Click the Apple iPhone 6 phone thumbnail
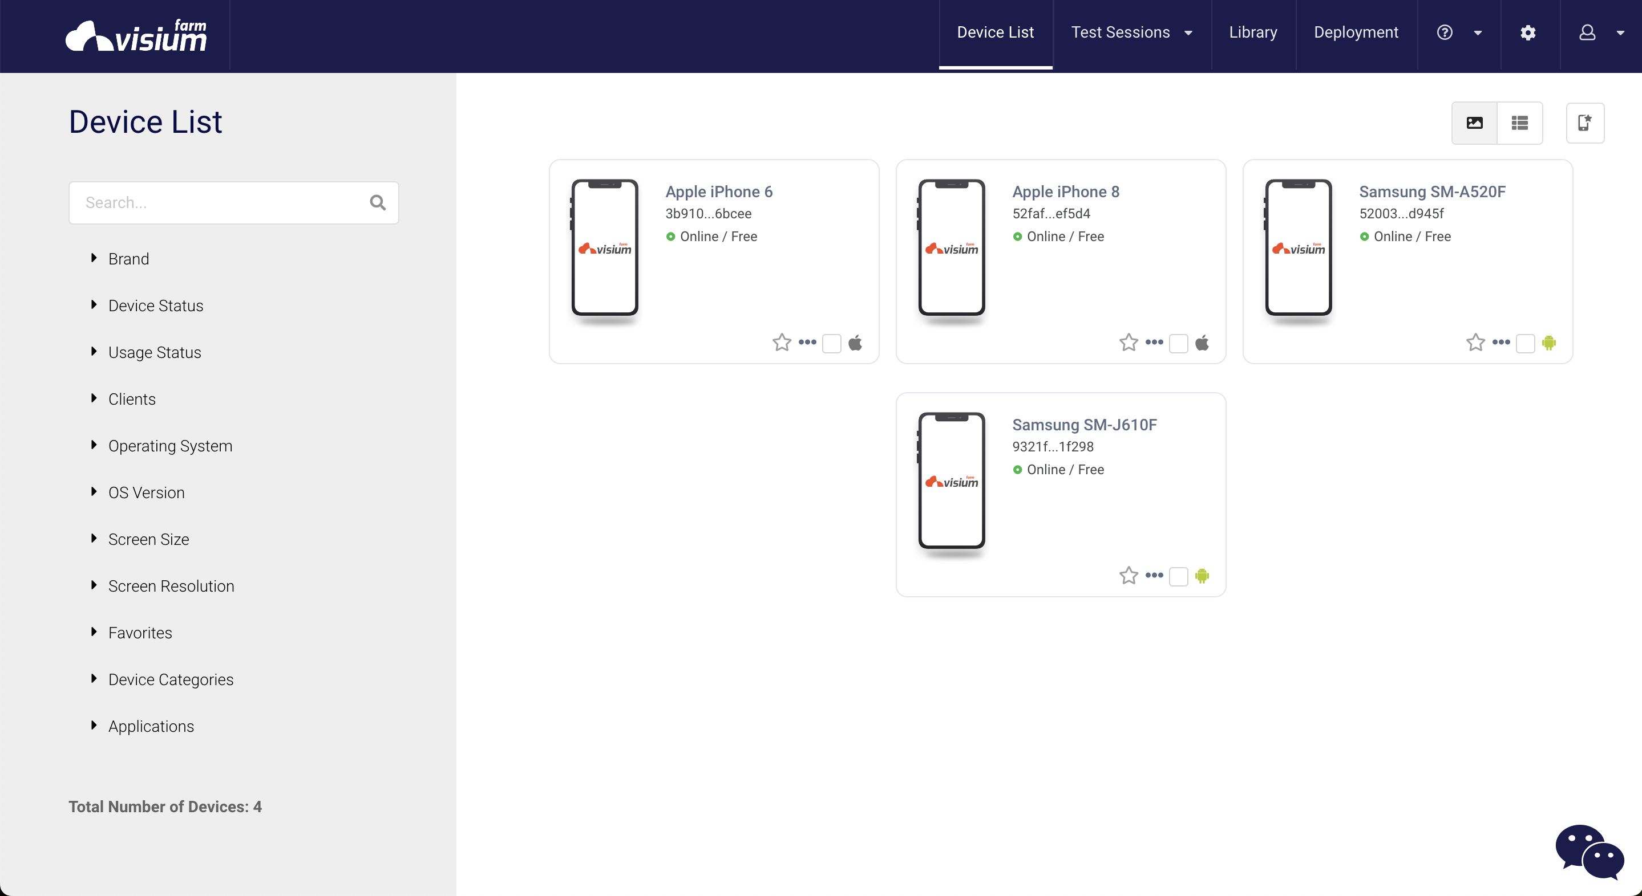The width and height of the screenshot is (1642, 896). 604,247
